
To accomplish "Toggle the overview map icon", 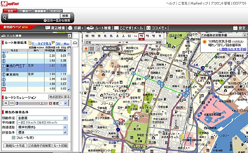I will tap(98, 49).
